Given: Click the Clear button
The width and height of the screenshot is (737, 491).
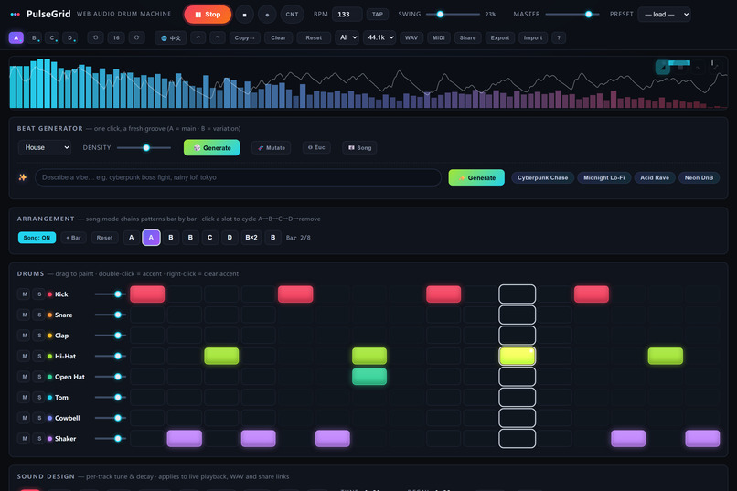Looking at the screenshot, I should pyautogui.click(x=278, y=37).
